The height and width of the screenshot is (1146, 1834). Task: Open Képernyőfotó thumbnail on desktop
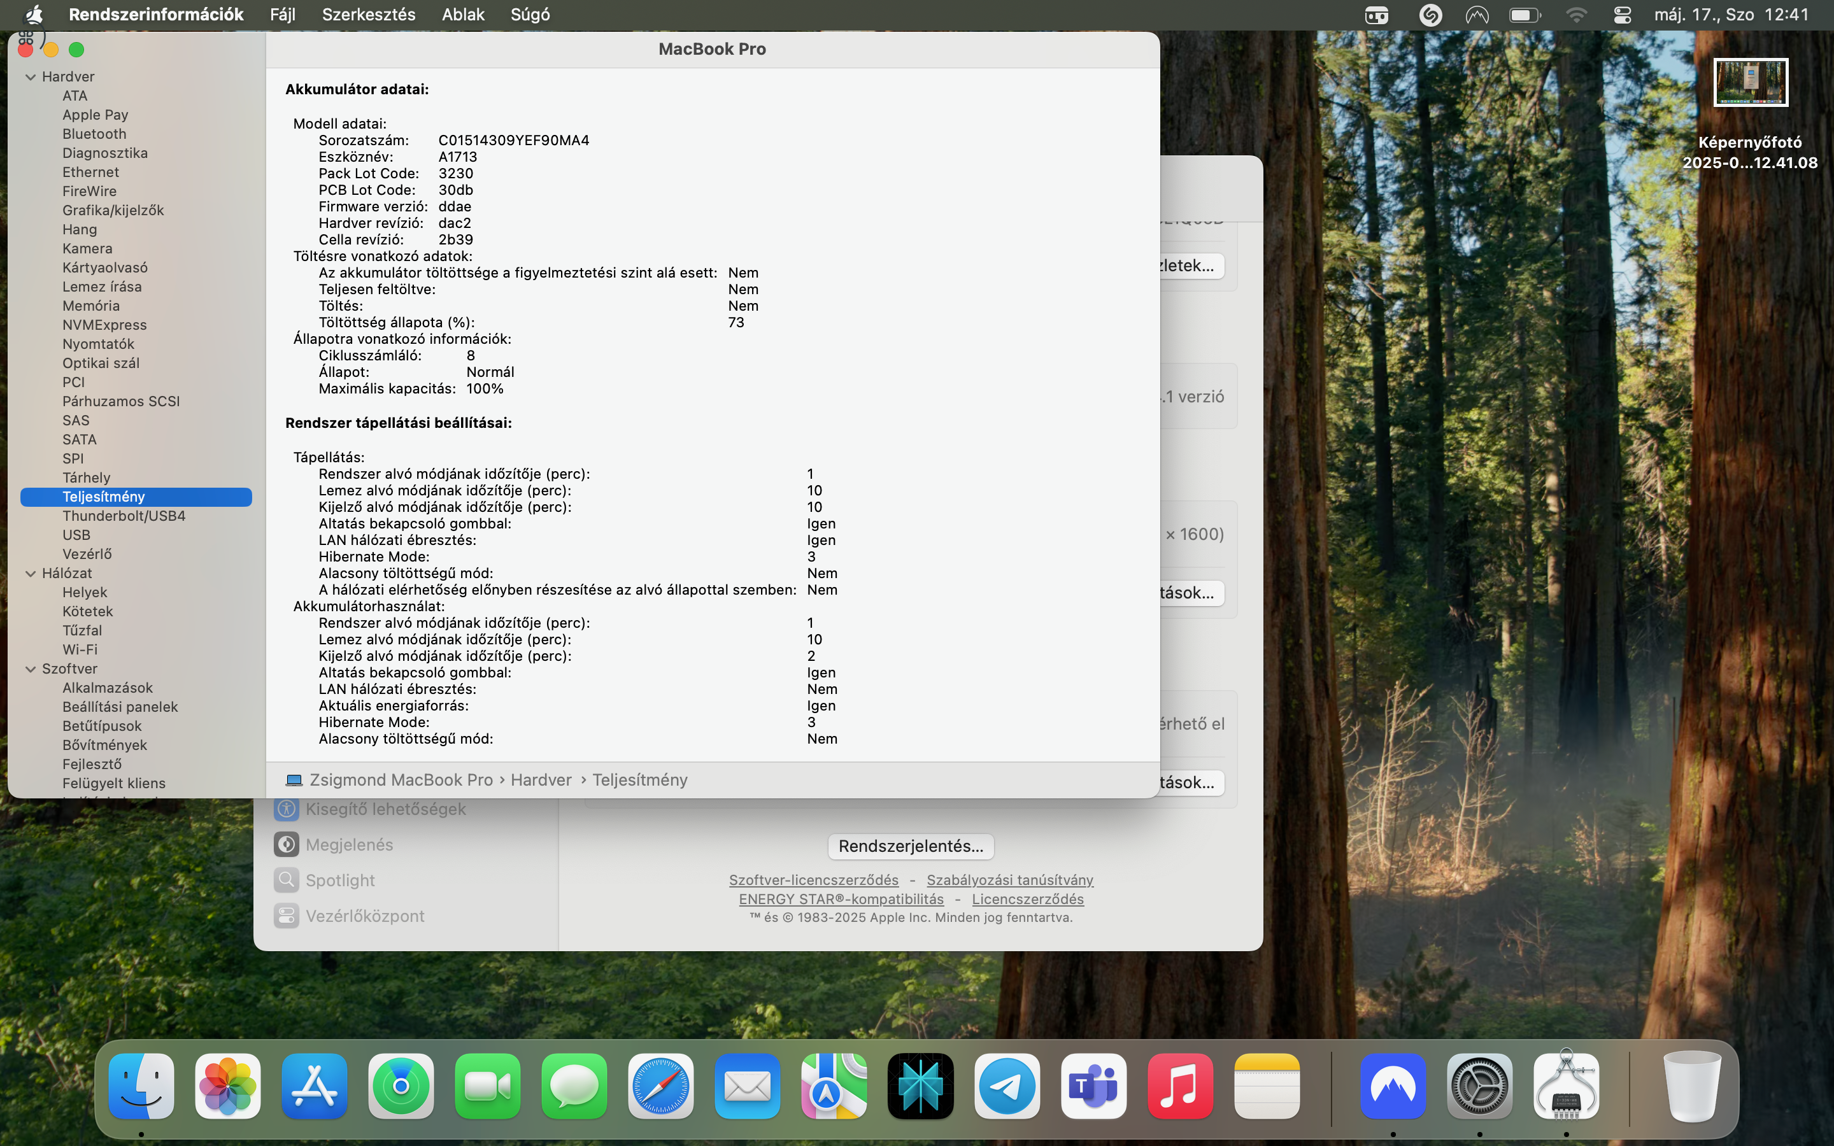pos(1750,83)
